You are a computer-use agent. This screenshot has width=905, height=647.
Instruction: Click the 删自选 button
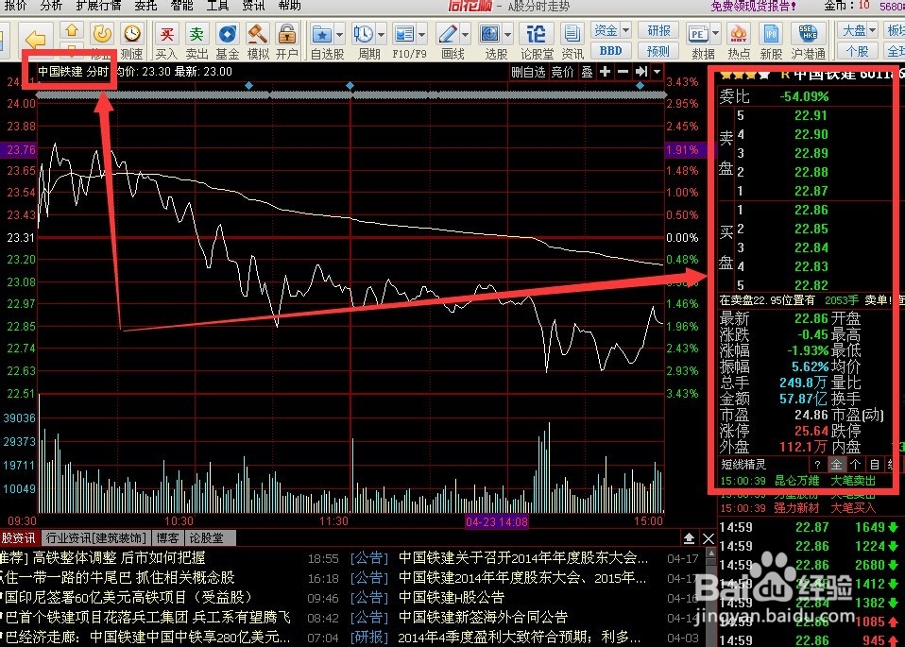(x=528, y=72)
